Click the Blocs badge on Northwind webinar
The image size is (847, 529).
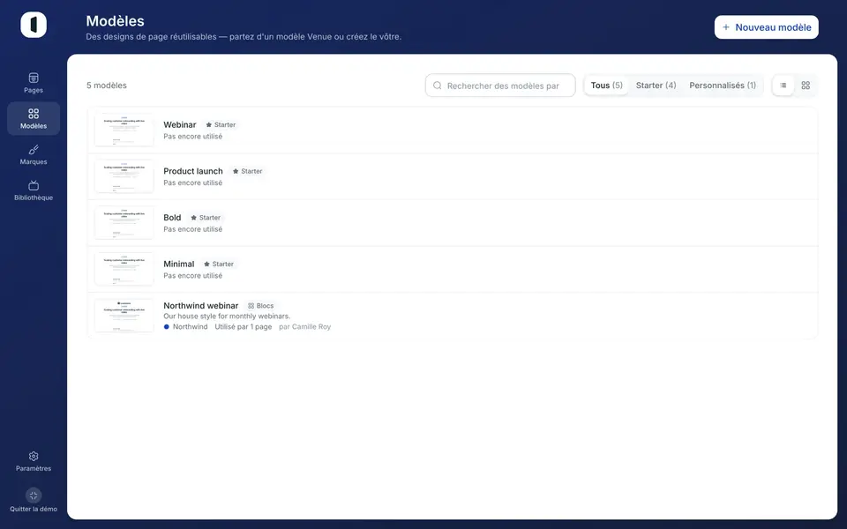point(261,306)
